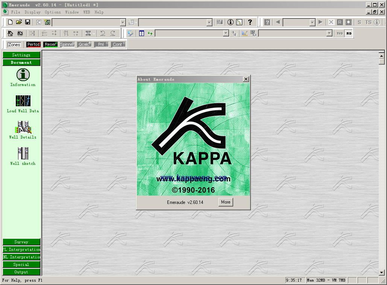Click the boxed C toolbar icon
This screenshot has height=285, width=387.
coord(39,23)
